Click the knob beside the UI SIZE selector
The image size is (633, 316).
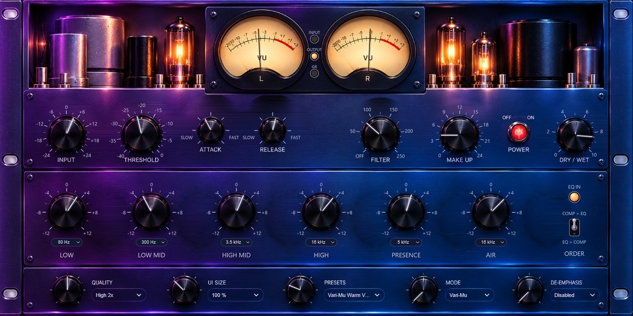click(x=185, y=290)
